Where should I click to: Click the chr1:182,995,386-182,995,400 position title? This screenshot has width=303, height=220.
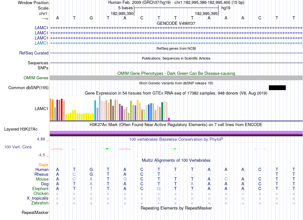209,3
